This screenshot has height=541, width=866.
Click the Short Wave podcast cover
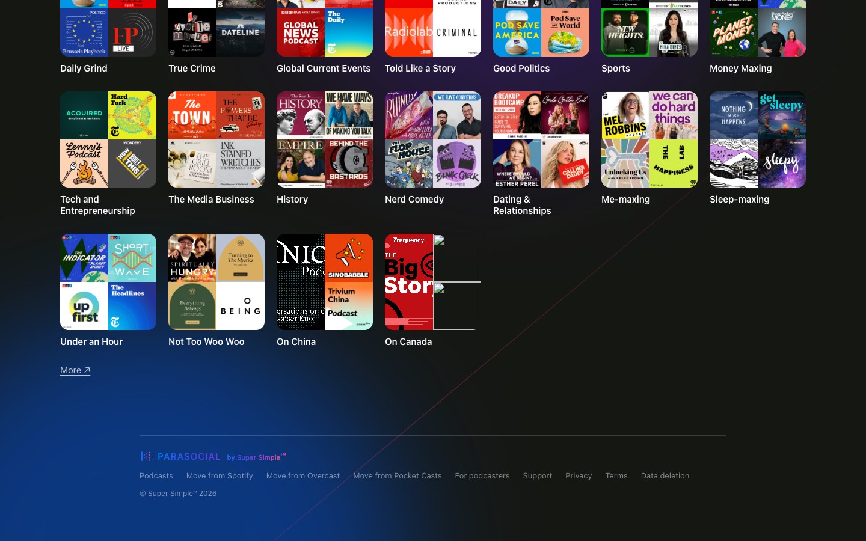[132, 258]
